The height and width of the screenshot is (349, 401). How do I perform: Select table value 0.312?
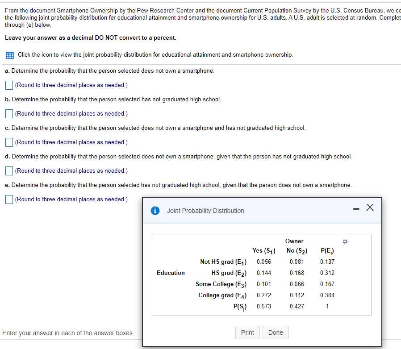[x=327, y=273]
